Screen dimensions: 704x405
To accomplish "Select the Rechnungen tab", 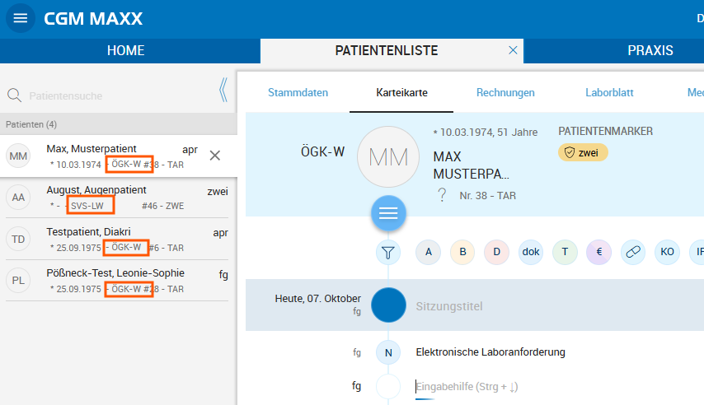I will [505, 93].
